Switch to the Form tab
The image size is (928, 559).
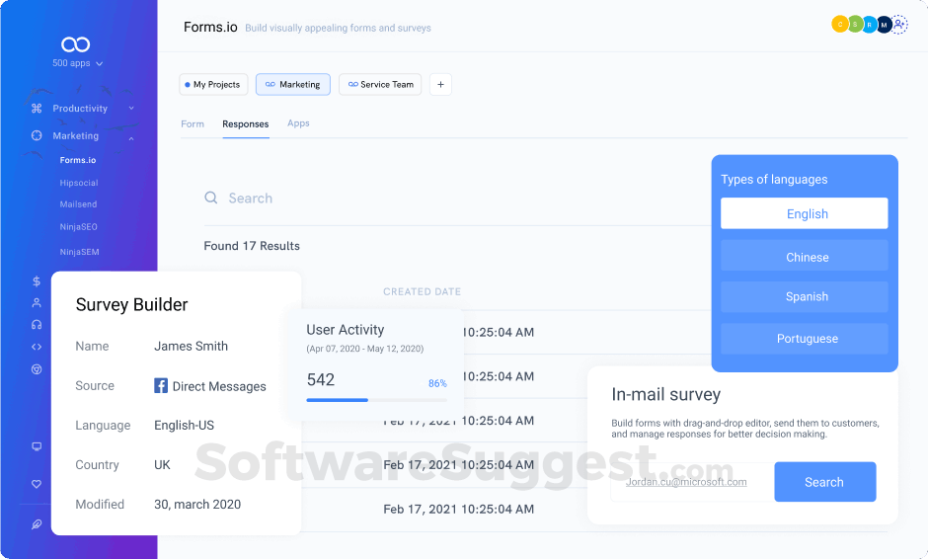point(193,123)
